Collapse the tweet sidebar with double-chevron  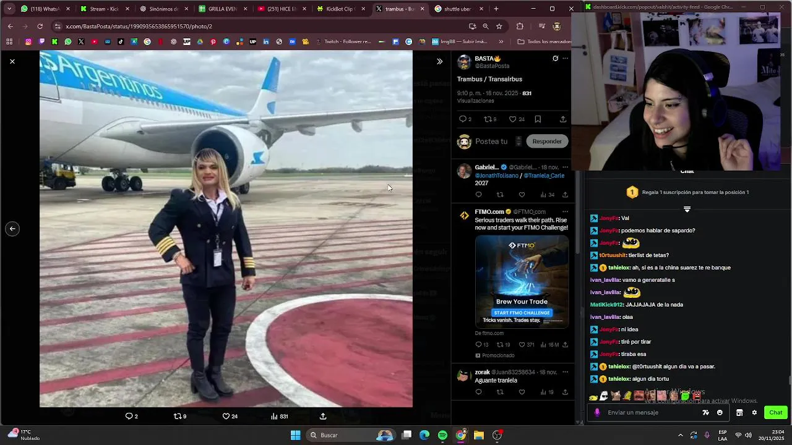tap(439, 61)
